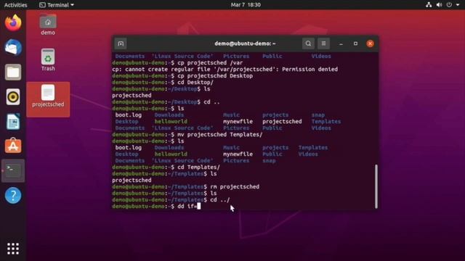Screen dimensions: 465x261
Task: Minimize the terminal window
Action: [x=341, y=43]
